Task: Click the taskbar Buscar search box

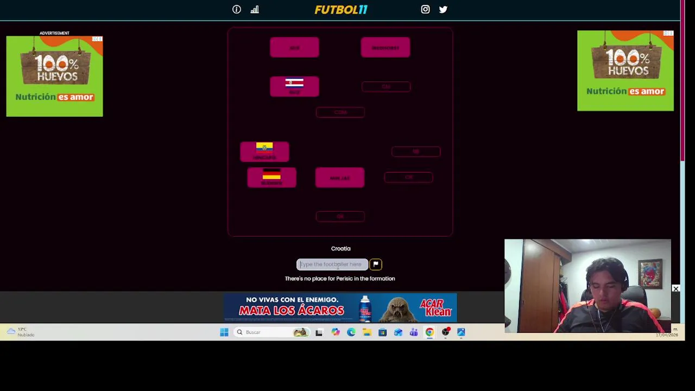Action: (273, 332)
